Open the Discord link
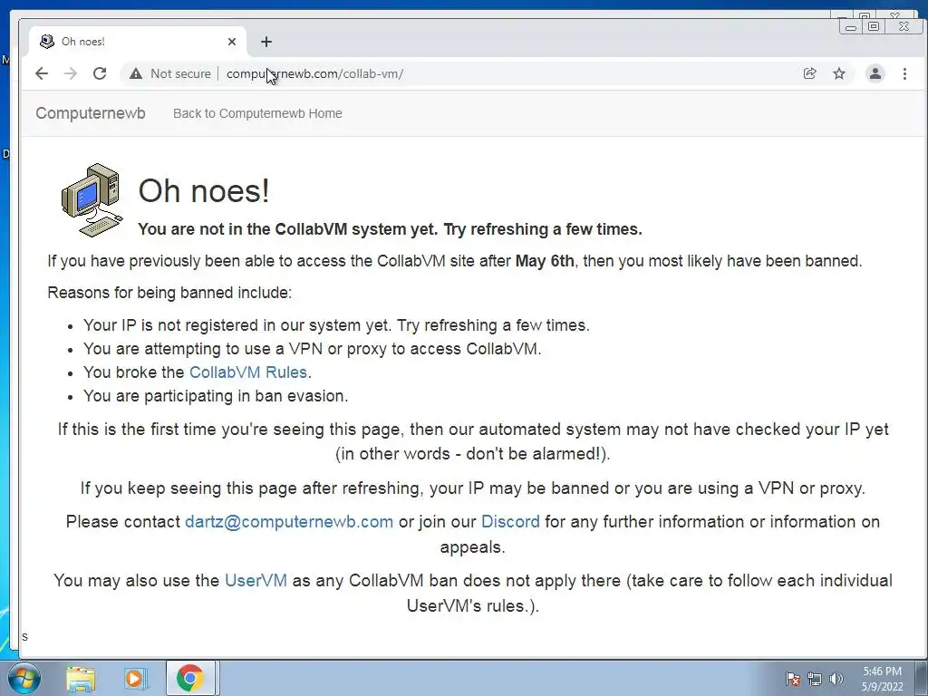The height and width of the screenshot is (696, 928). pyautogui.click(x=510, y=521)
